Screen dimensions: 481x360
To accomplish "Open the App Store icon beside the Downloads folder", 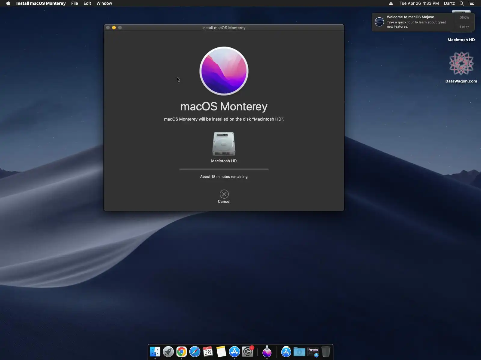I will click(x=286, y=352).
